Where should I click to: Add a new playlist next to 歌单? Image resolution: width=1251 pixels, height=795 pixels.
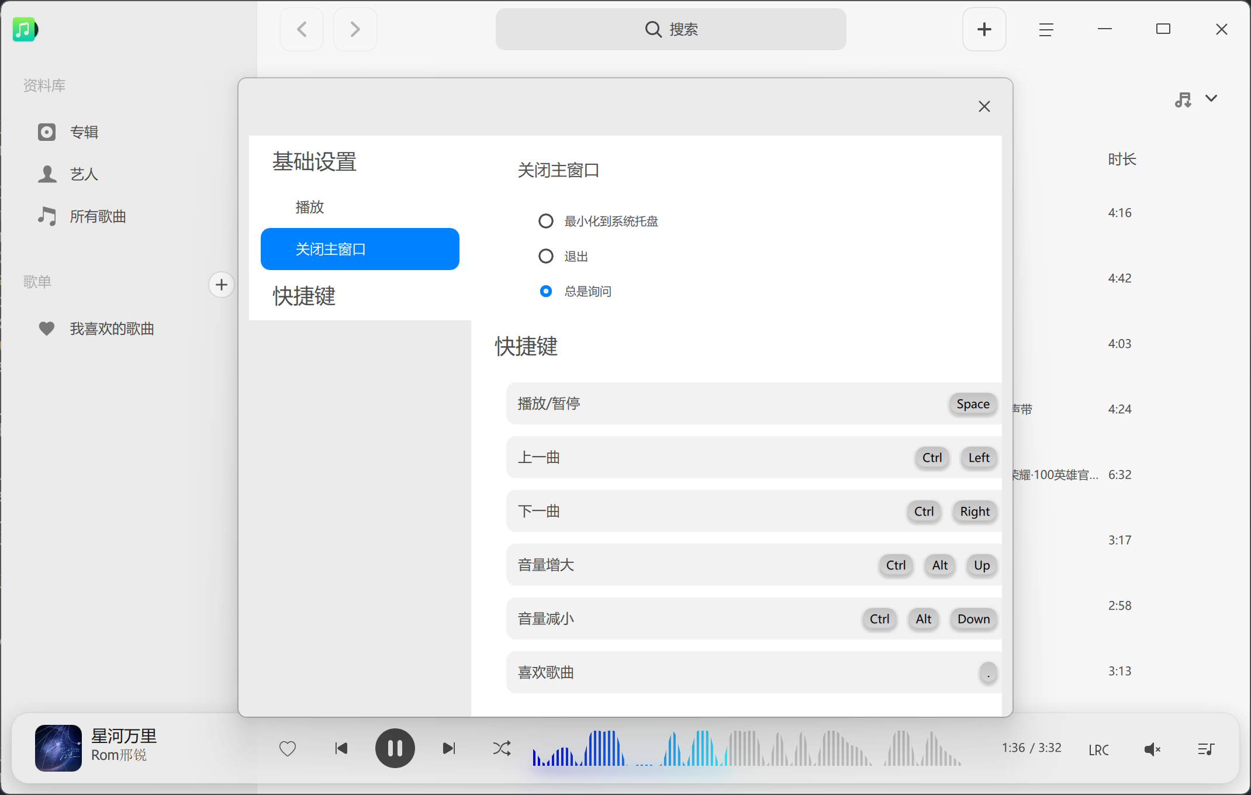[x=221, y=285]
